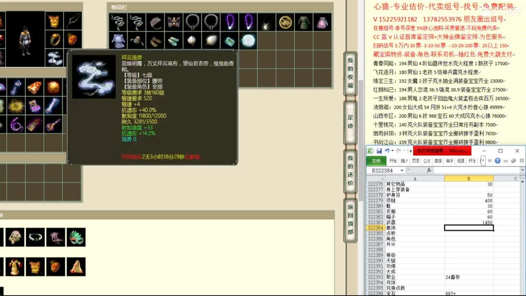The height and width of the screenshot is (296, 526).
Task: Select the character portrait in the equipment panel
Action: pos(25,39)
